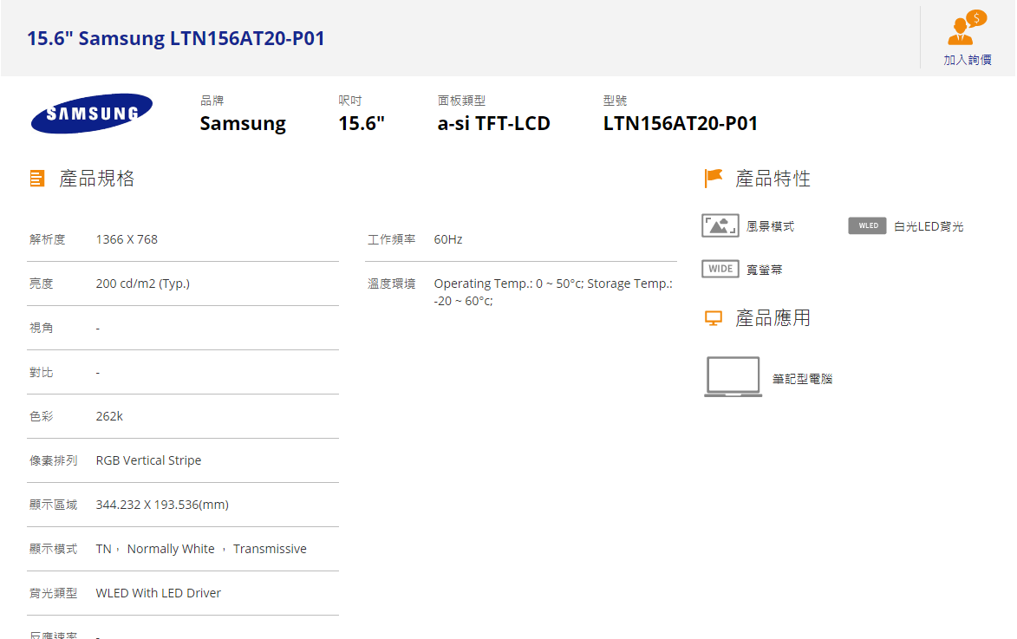
Task: Click the 產品應用 section heading
Action: pos(773,318)
